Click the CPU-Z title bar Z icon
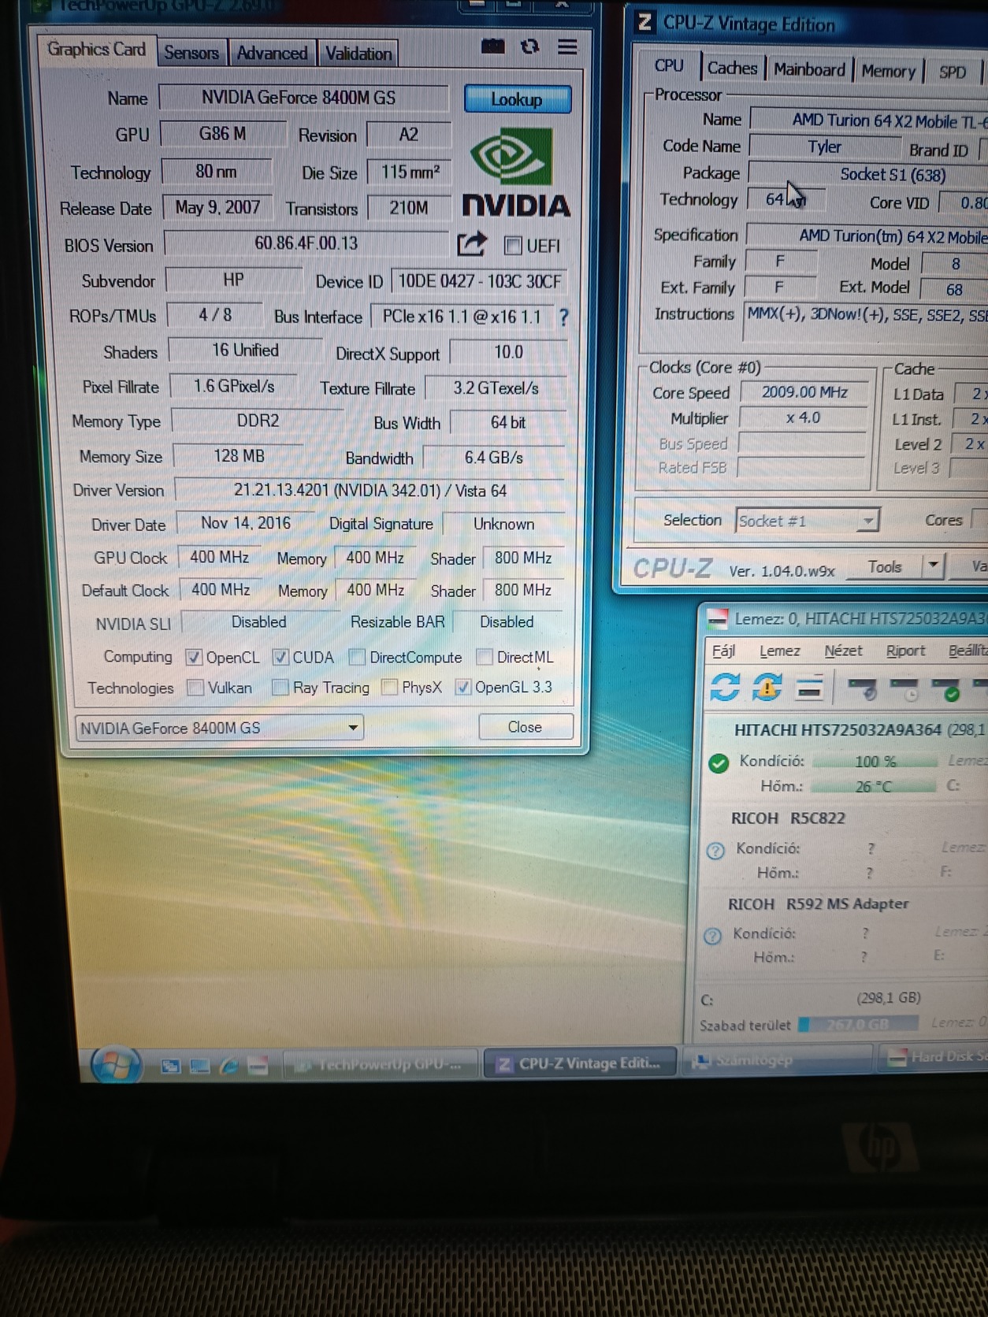The image size is (988, 1317). pos(644,20)
